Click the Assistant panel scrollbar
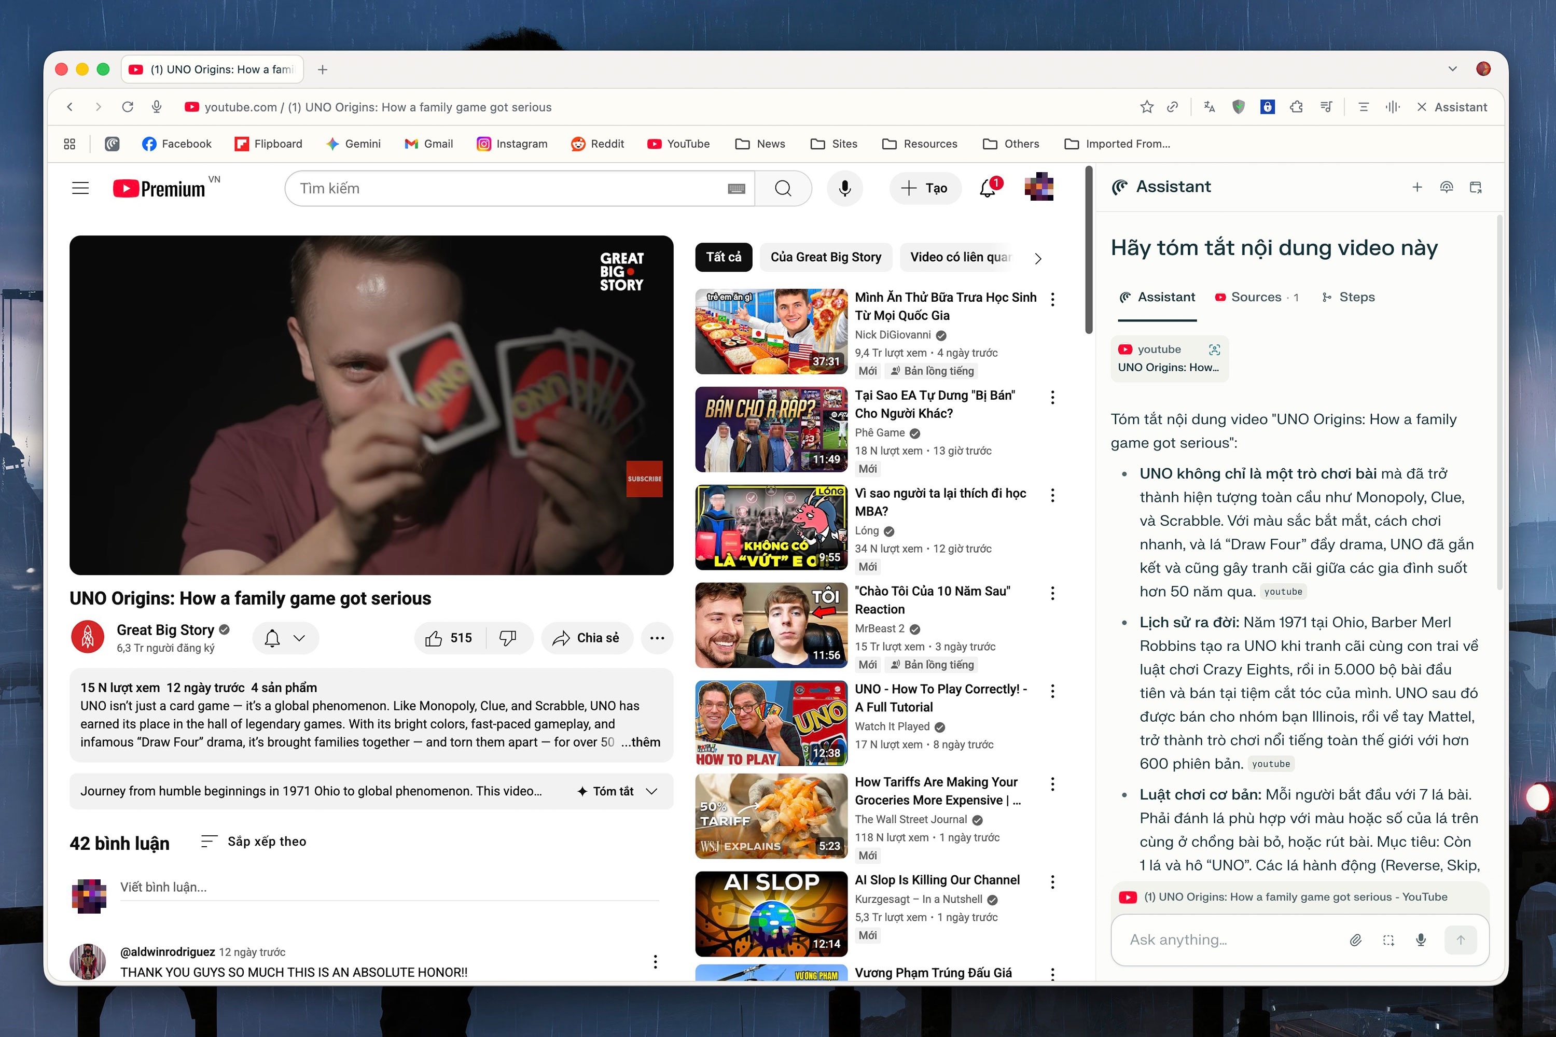1556x1037 pixels. (1499, 402)
